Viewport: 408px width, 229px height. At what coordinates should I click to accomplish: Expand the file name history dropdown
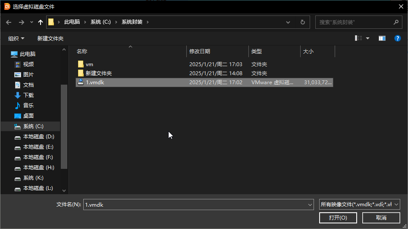click(310, 205)
